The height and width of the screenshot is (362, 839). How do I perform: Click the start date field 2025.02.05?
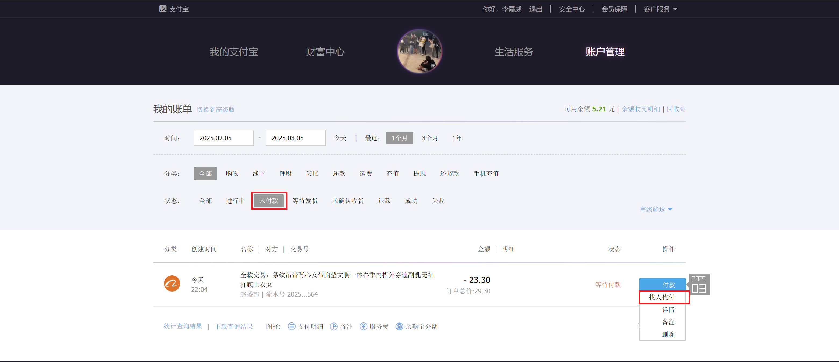223,138
